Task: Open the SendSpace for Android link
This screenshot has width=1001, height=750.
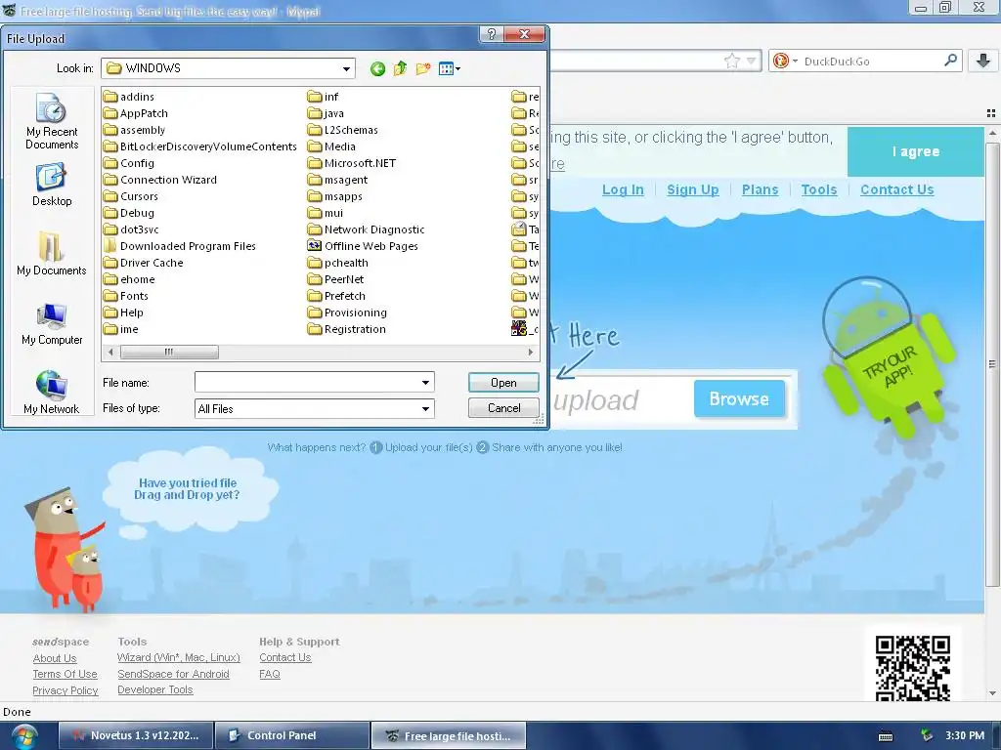Action: [173, 674]
